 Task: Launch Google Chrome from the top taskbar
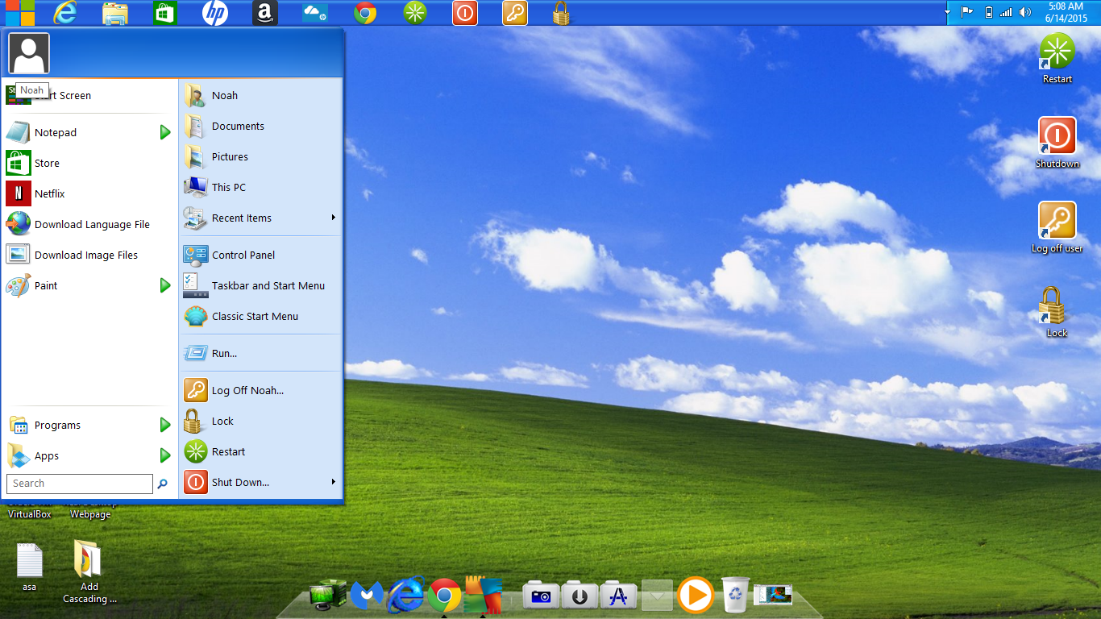365,13
